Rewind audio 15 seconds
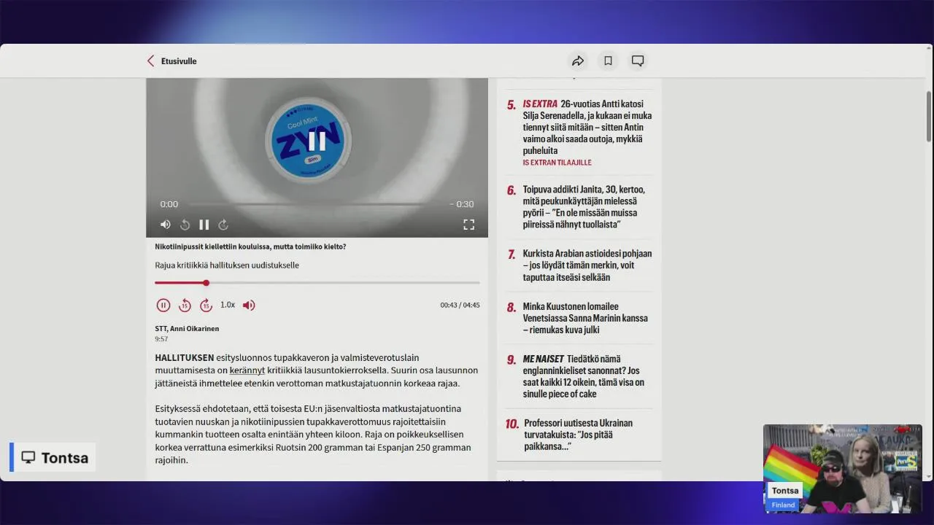 coord(185,305)
